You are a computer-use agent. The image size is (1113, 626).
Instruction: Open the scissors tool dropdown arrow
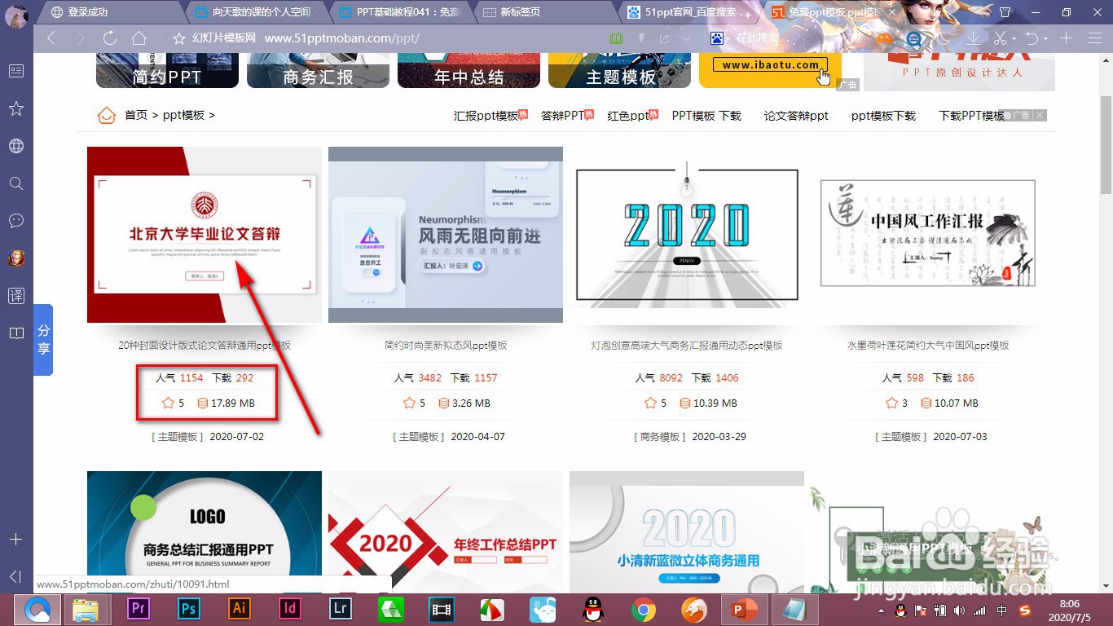click(x=1014, y=39)
